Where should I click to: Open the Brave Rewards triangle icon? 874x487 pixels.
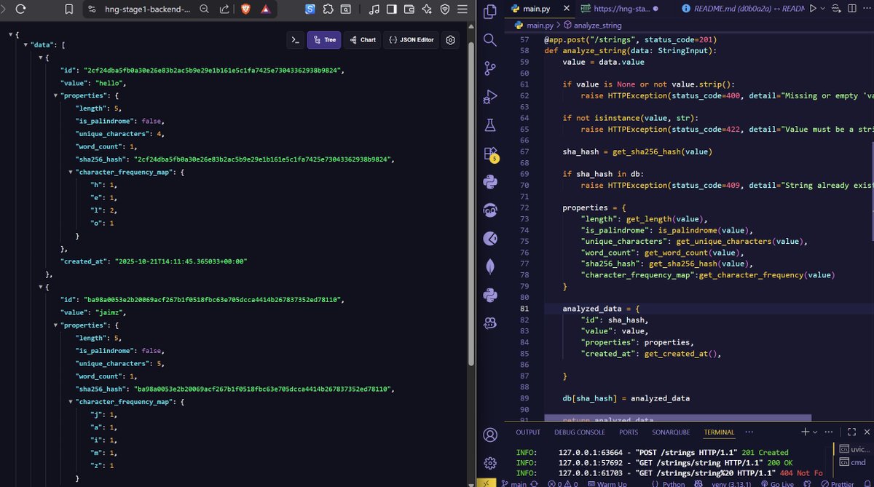[x=264, y=9]
